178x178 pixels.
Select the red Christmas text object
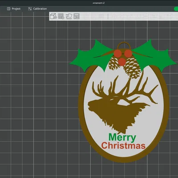pyautogui.click(x=123, y=146)
